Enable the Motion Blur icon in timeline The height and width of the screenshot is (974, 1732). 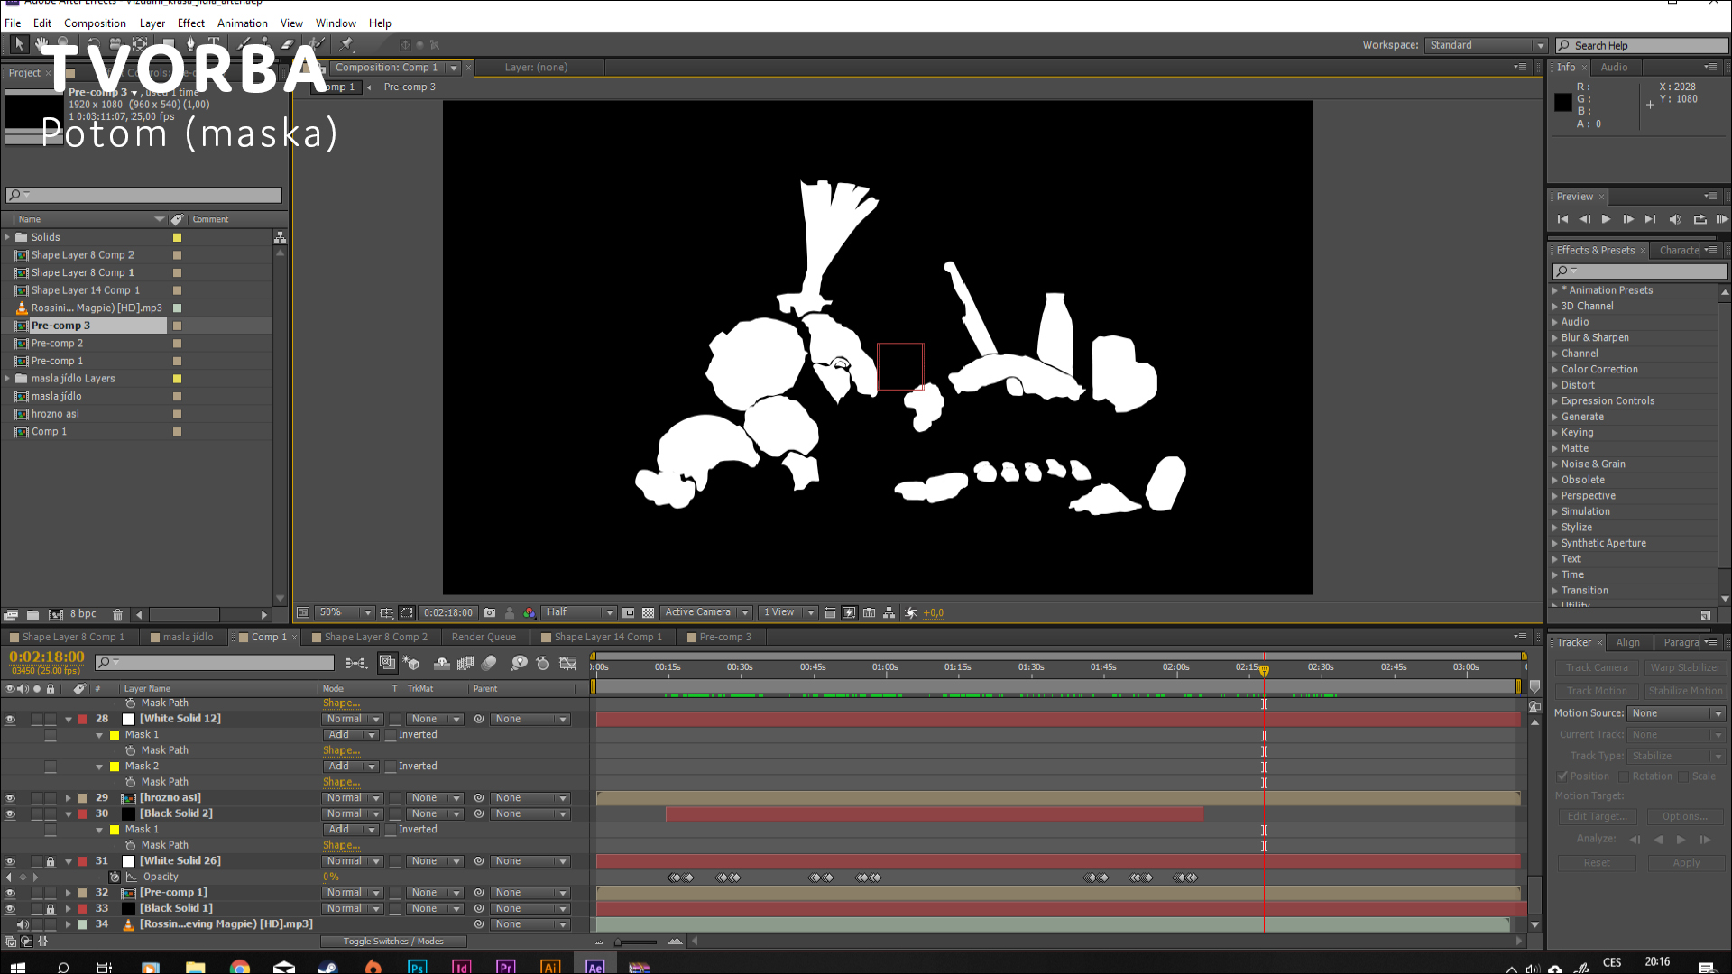pyautogui.click(x=489, y=664)
